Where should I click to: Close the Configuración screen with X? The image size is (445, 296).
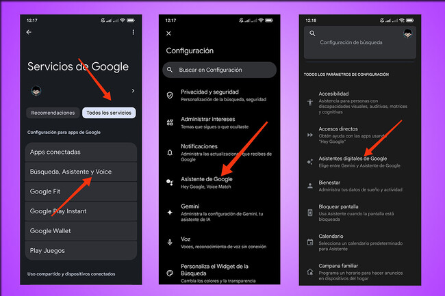click(169, 33)
